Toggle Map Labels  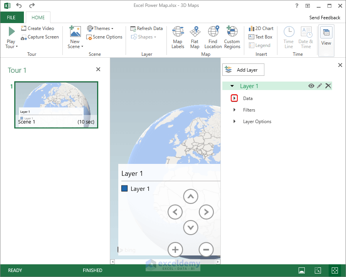[x=178, y=37]
